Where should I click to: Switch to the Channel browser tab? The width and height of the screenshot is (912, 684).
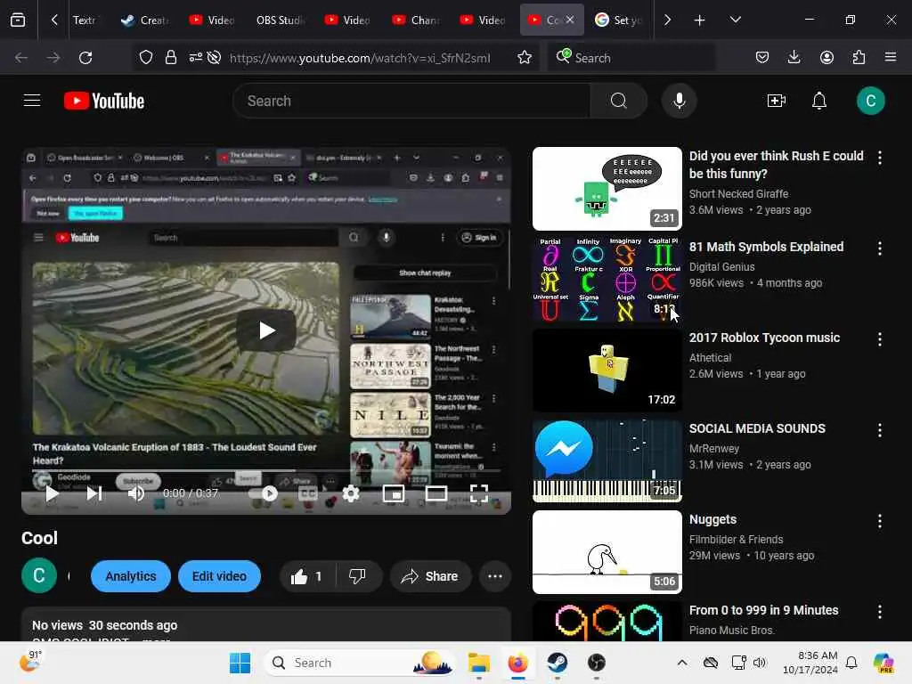coord(416,20)
